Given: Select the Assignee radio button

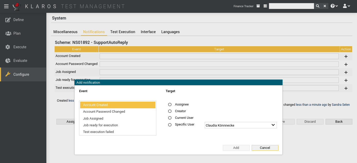Looking at the screenshot, I should [x=170, y=104].
